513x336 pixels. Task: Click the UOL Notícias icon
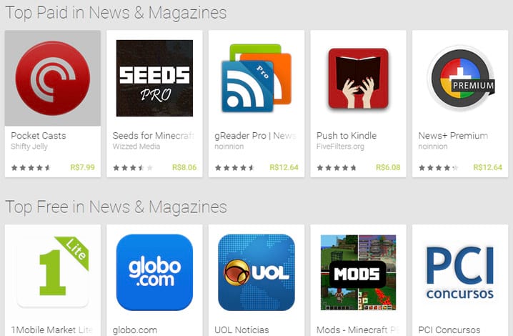click(256, 272)
